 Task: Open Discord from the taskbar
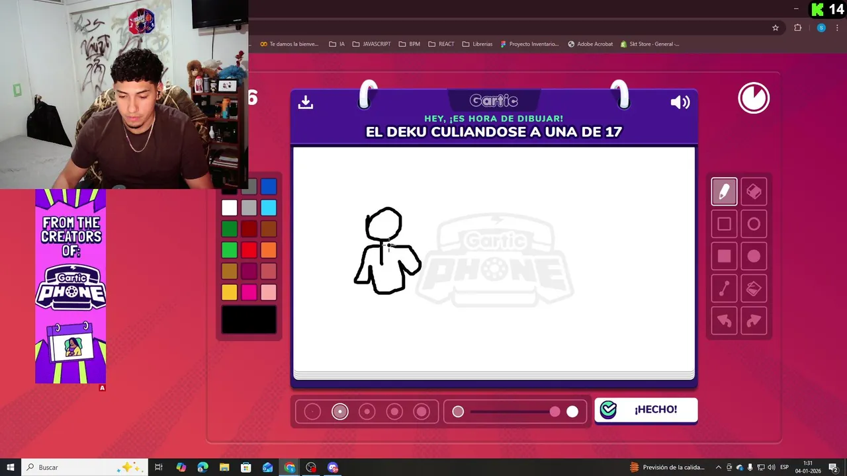coord(333,467)
